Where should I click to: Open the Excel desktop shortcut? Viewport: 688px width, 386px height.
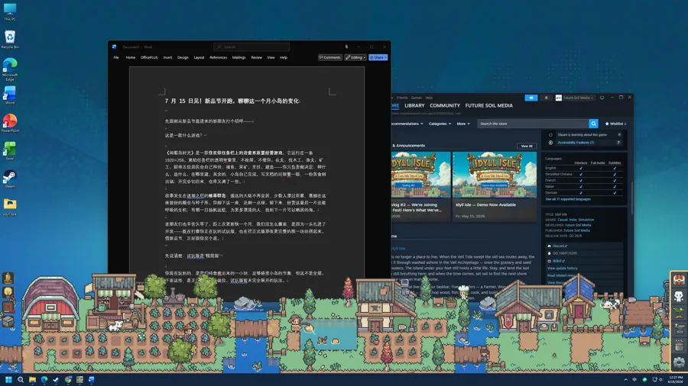tap(10, 151)
